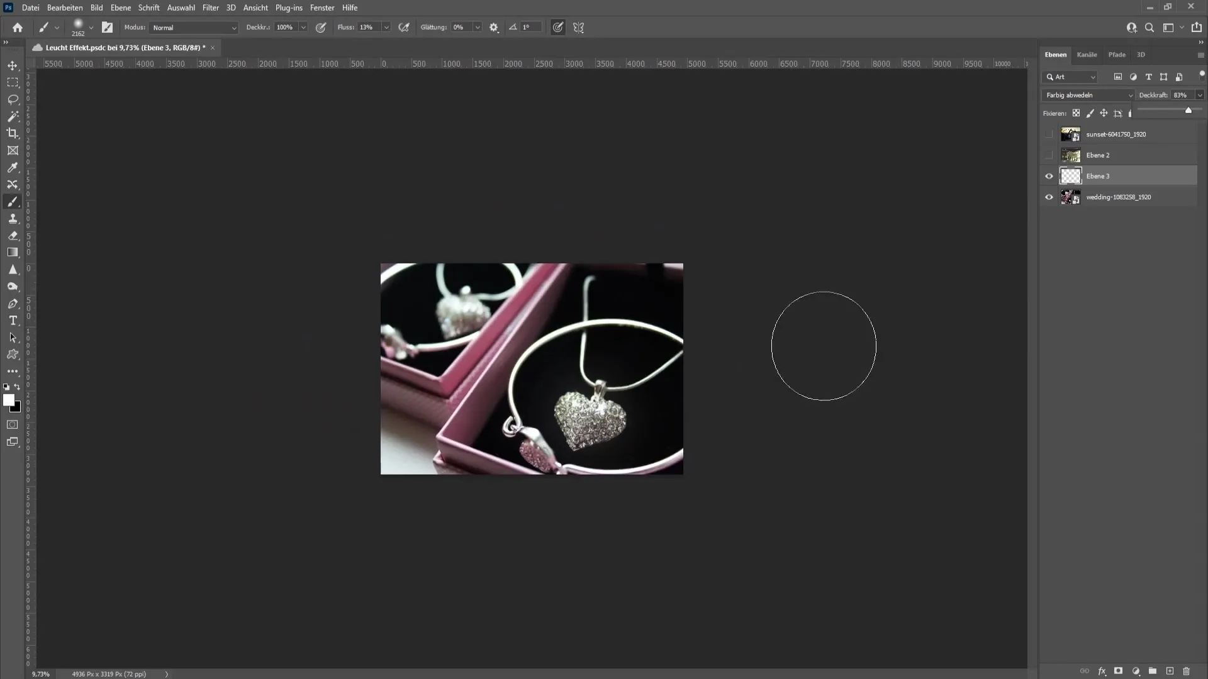Select the Brush tool in toolbar
This screenshot has width=1208, height=679.
coord(13,201)
